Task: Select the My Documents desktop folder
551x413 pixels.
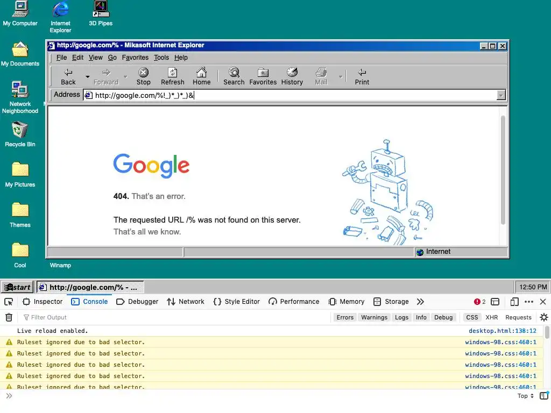Action: tap(20, 54)
